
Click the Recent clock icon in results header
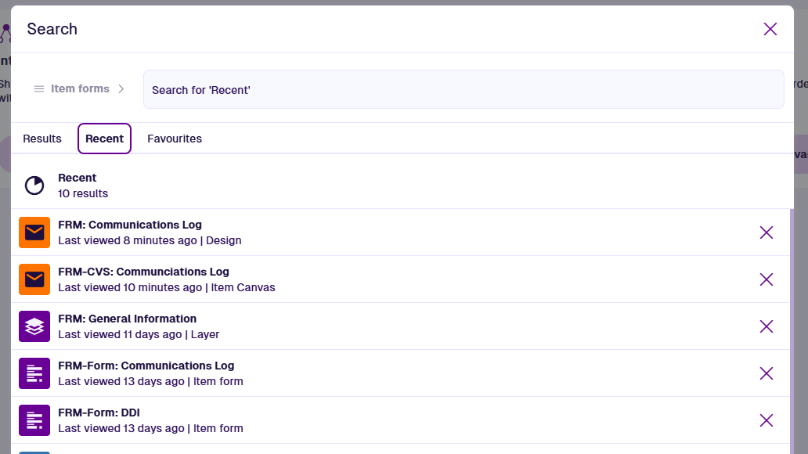click(34, 186)
